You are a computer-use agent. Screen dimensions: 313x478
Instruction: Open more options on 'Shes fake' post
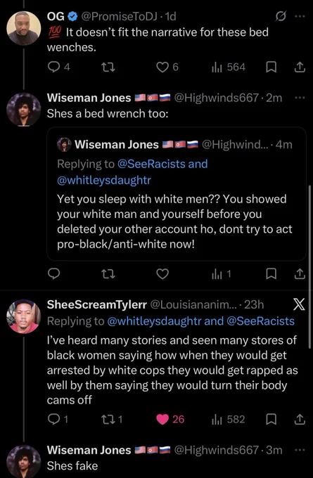click(x=300, y=450)
